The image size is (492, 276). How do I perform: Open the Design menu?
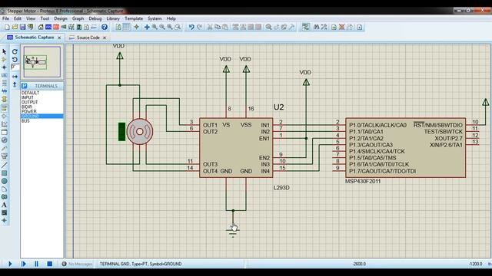coord(61,18)
